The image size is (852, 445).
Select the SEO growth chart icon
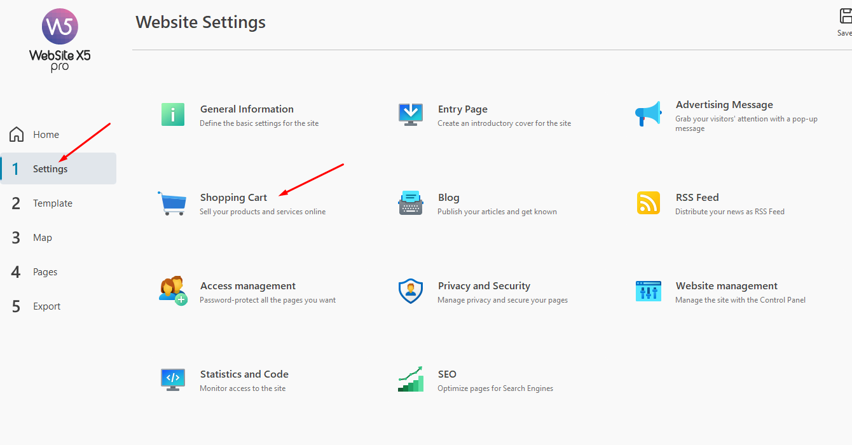click(x=410, y=380)
